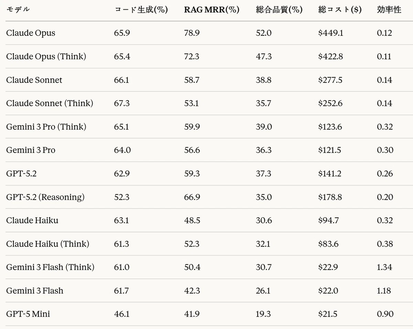Select the Claude Sonnet (Think) row label
This screenshot has height=329, width=413.
tap(50, 103)
